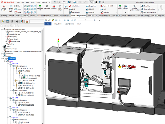Stop the machine simulation
This screenshot has width=165, height=124.
pos(65,20)
